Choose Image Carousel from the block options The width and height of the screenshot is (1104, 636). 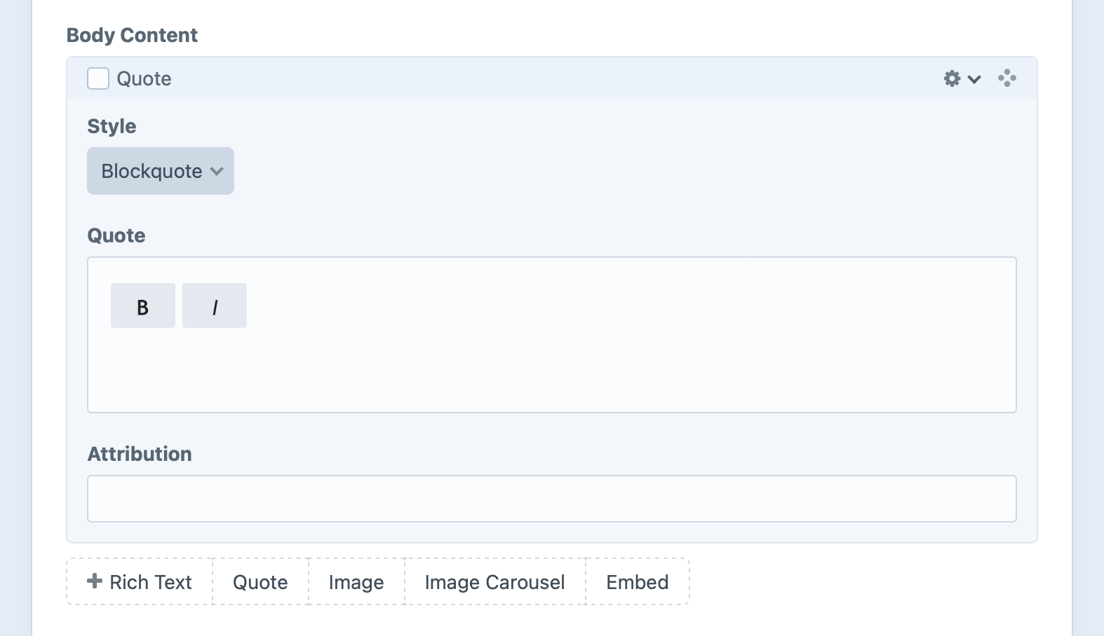[494, 581]
